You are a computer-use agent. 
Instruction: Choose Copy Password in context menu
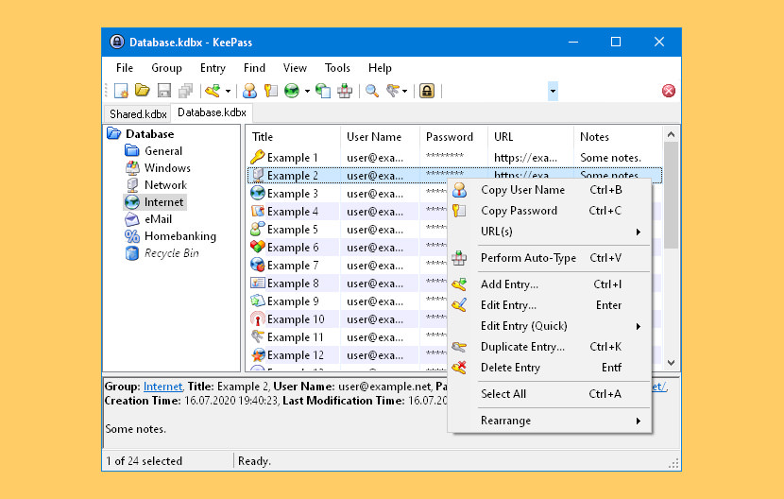(x=550, y=211)
